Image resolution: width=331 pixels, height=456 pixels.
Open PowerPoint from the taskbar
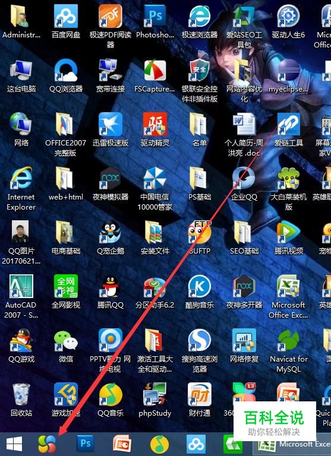[x=122, y=444]
